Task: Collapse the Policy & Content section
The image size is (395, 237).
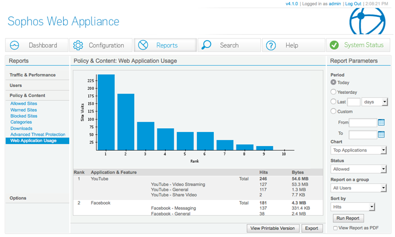Action: [x=37, y=95]
